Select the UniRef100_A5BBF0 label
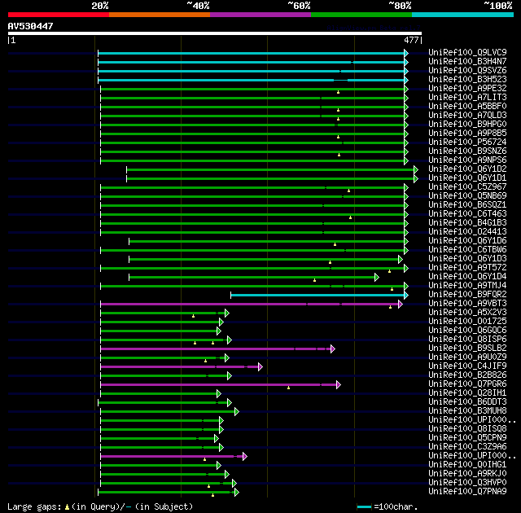The image size is (521, 513). tap(467, 107)
